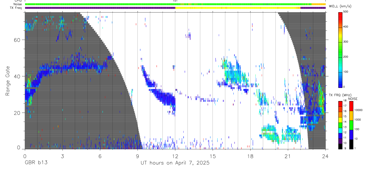Click the 'UT hours on April 7, 2025' axis title
Screen dimensions: 366x169
pos(175,163)
